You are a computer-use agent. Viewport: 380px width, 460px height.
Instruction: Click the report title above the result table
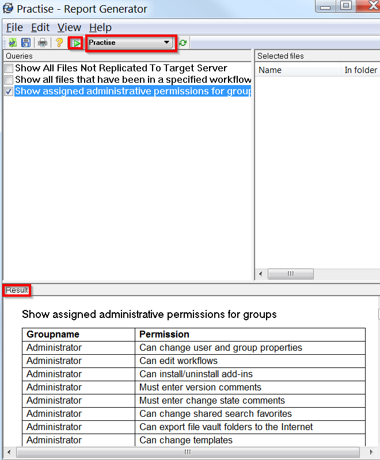coord(149,315)
